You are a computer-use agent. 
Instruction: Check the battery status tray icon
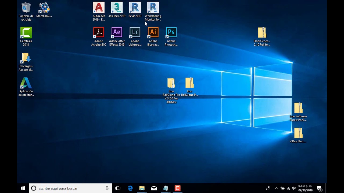[282, 188]
